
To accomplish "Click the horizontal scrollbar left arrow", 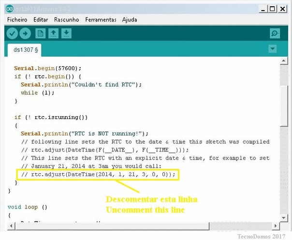I will (x=11, y=225).
